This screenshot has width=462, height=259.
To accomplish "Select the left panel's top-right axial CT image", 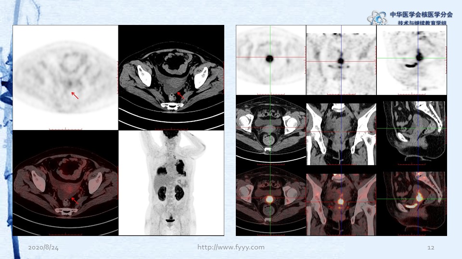I will tap(171, 77).
